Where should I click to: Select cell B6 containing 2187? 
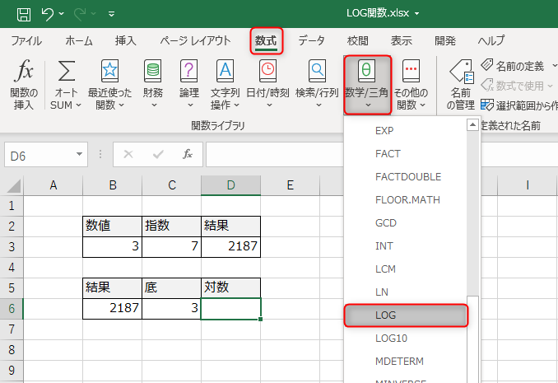click(x=112, y=308)
